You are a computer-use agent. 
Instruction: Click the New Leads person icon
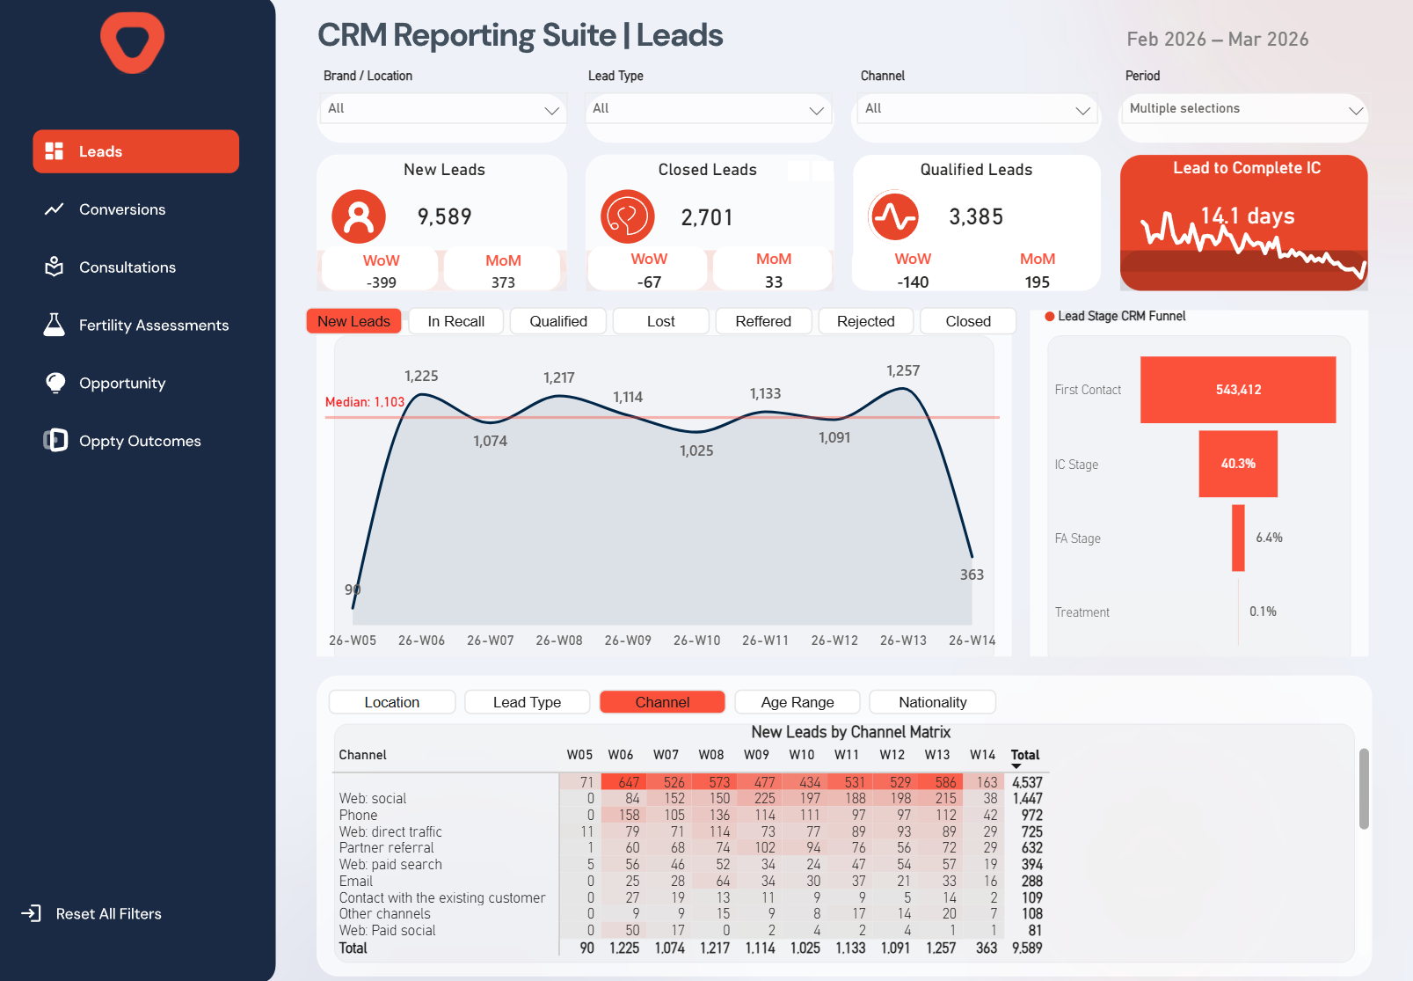[x=359, y=216]
